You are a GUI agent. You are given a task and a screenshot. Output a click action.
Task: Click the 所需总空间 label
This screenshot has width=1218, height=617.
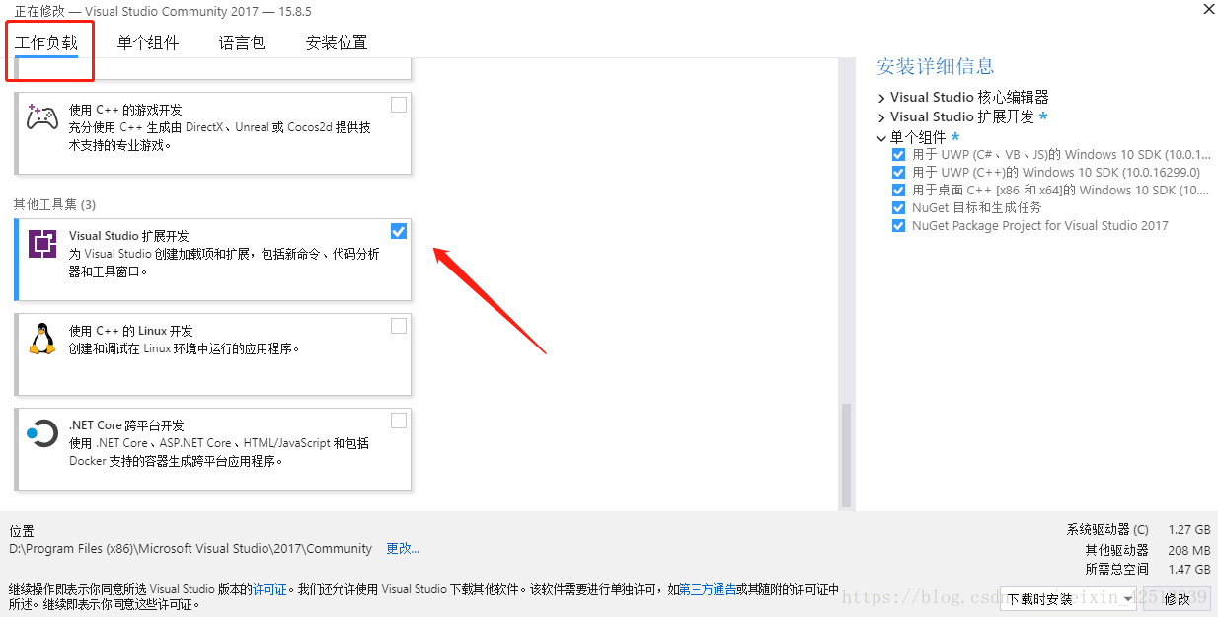point(1117,570)
